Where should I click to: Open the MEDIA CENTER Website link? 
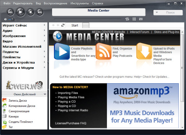click(x=108, y=32)
